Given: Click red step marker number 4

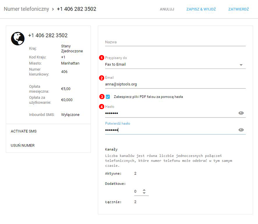Looking at the screenshot, I should point(102,107).
